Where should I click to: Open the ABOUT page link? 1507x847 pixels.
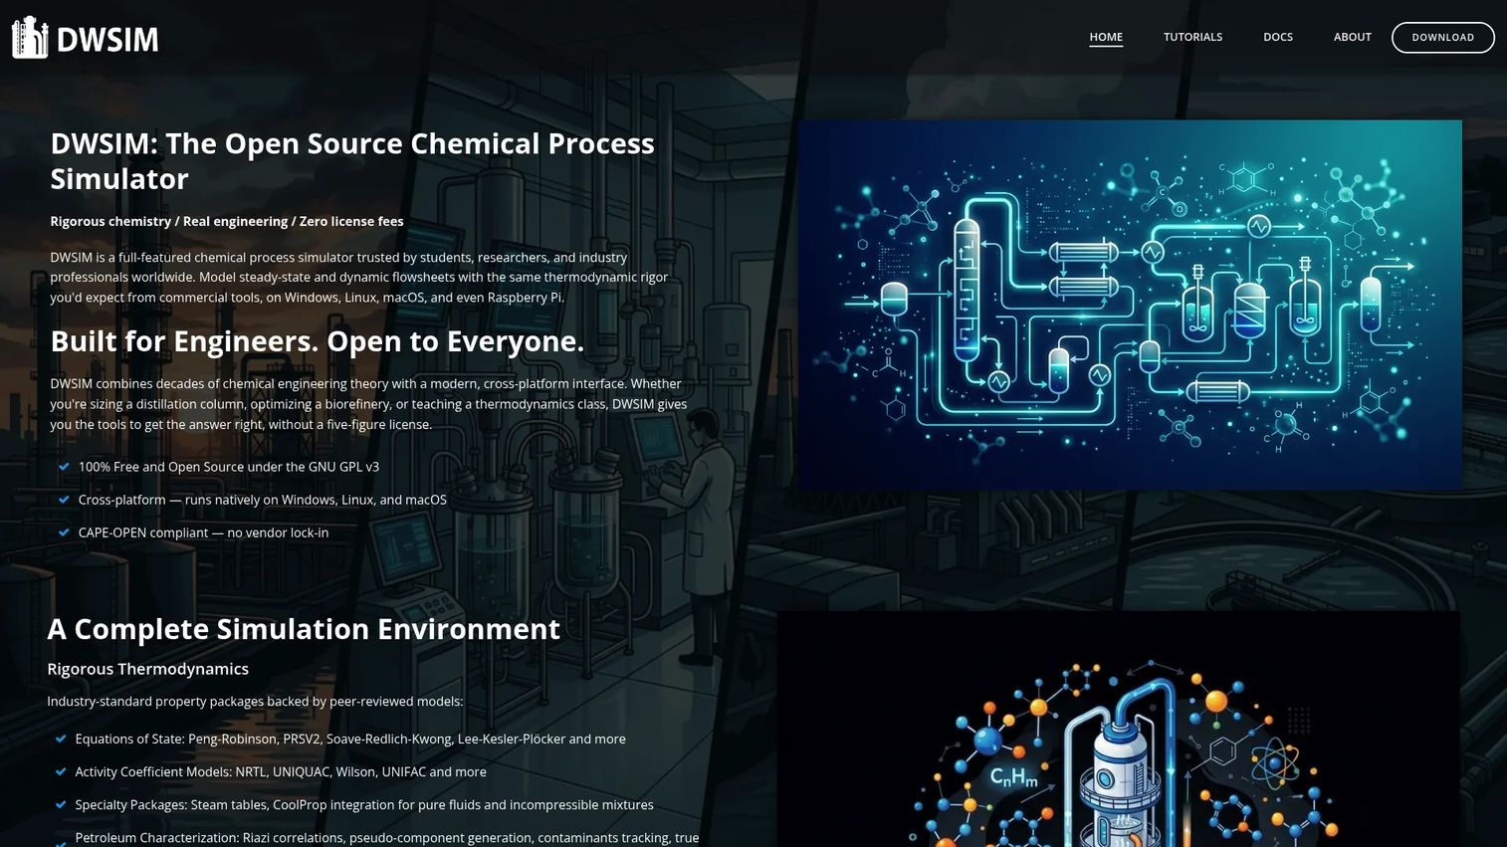pyautogui.click(x=1352, y=37)
